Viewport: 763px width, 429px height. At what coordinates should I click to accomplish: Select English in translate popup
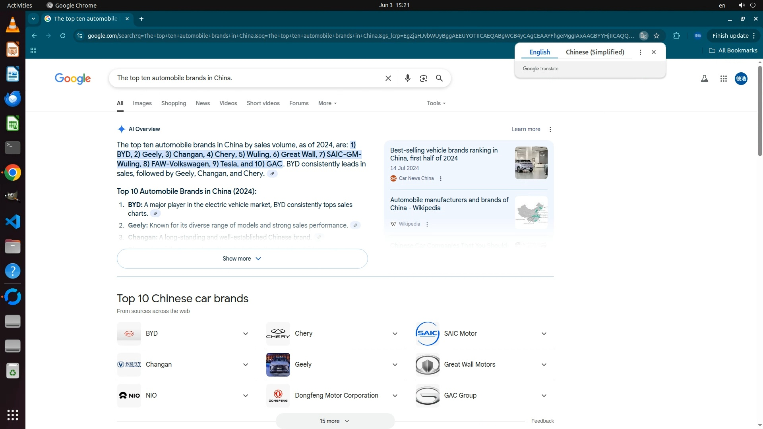tap(539, 52)
